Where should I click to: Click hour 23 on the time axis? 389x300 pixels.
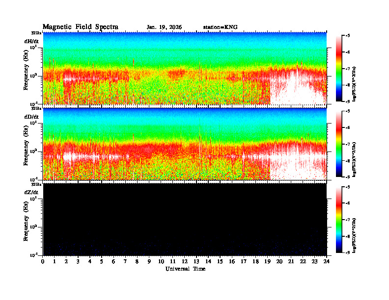click(314, 262)
